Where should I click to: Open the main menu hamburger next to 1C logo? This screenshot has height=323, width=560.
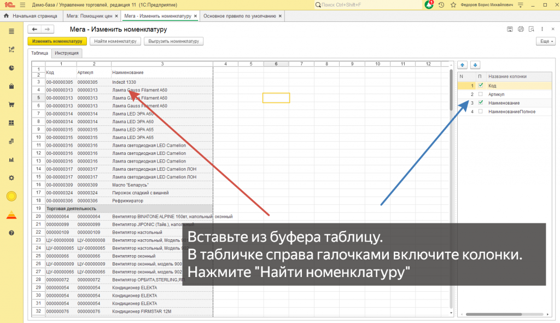(23, 5)
